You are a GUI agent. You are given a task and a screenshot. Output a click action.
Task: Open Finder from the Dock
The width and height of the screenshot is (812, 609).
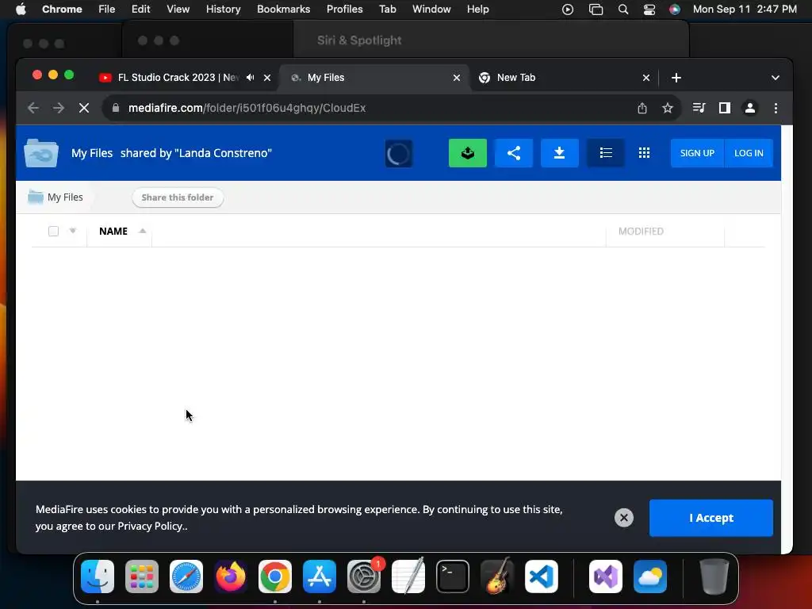[98, 576]
